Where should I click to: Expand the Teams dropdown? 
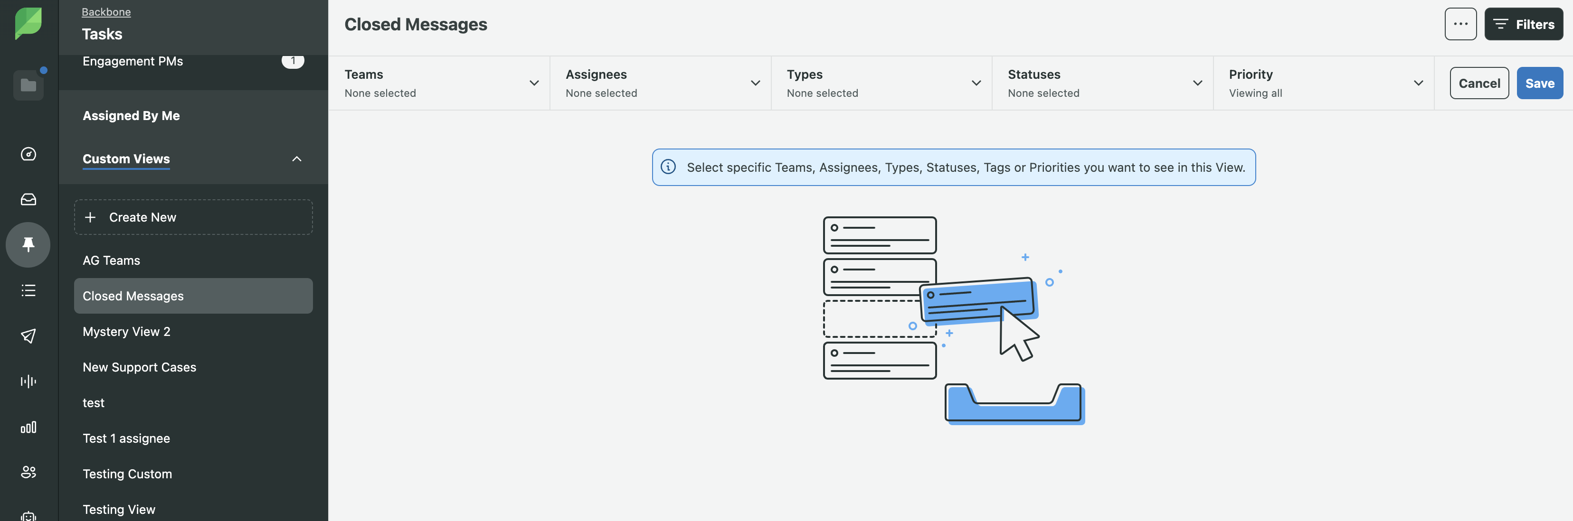(439, 83)
